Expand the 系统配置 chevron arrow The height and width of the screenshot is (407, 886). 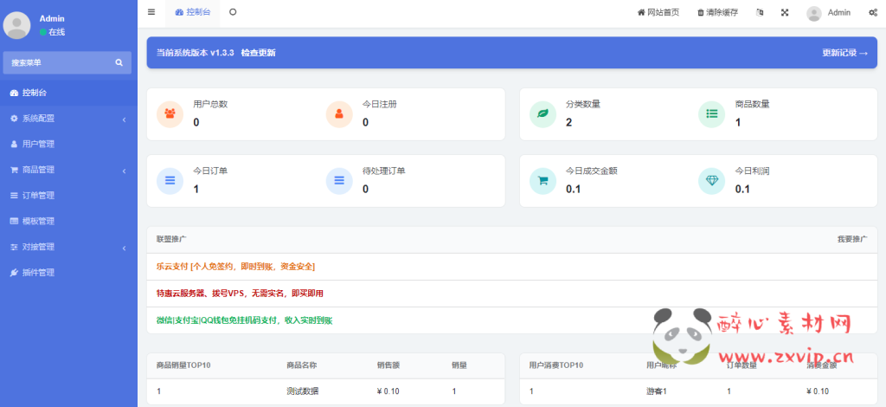click(124, 120)
